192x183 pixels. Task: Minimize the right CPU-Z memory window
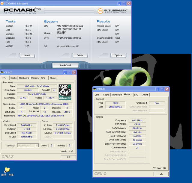point(157,89)
